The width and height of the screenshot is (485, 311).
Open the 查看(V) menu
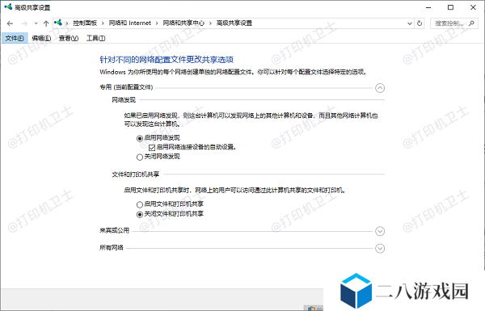click(69, 38)
